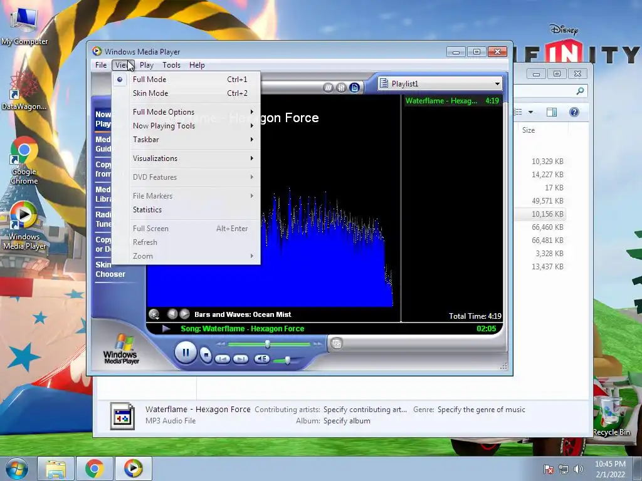Click Media Player taskbar button
642x481 pixels.
tap(133, 468)
